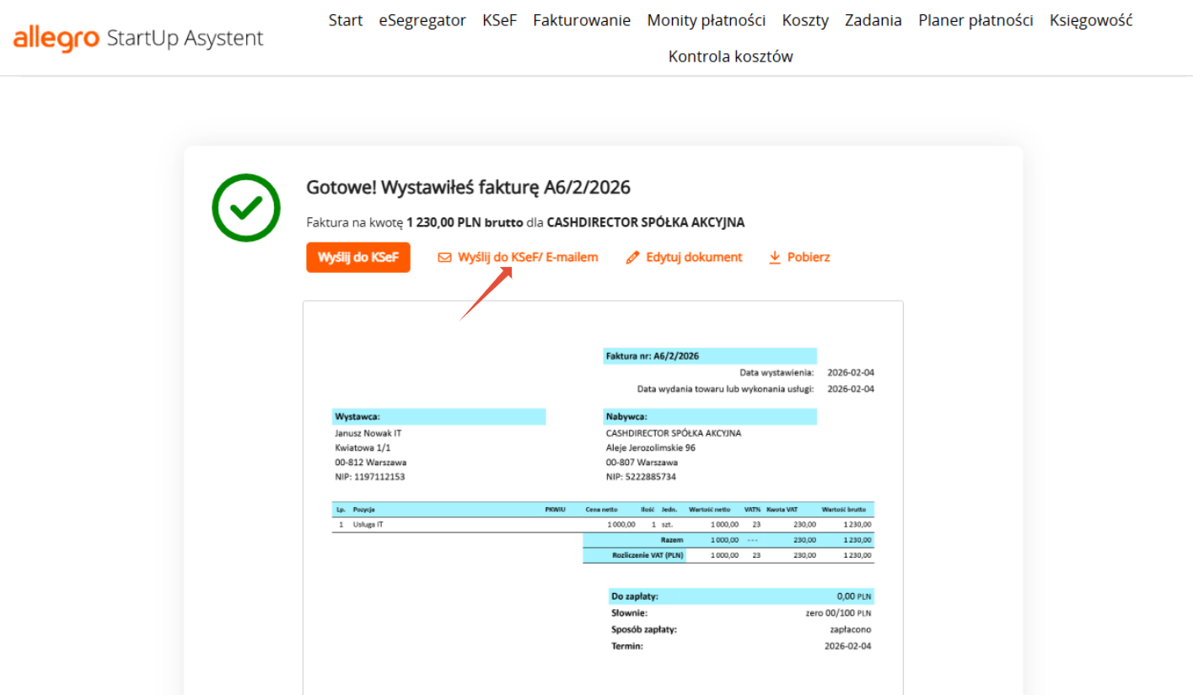Click the NIP: 5222885734 text
The width and height of the screenshot is (1193, 695).
coord(641,477)
